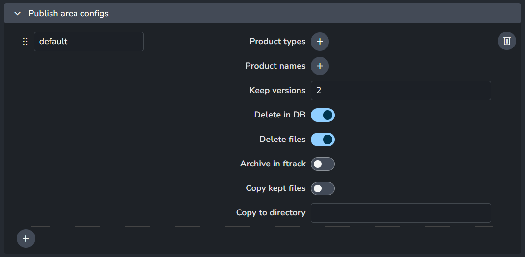Focus the Keep versions number field

pos(400,91)
